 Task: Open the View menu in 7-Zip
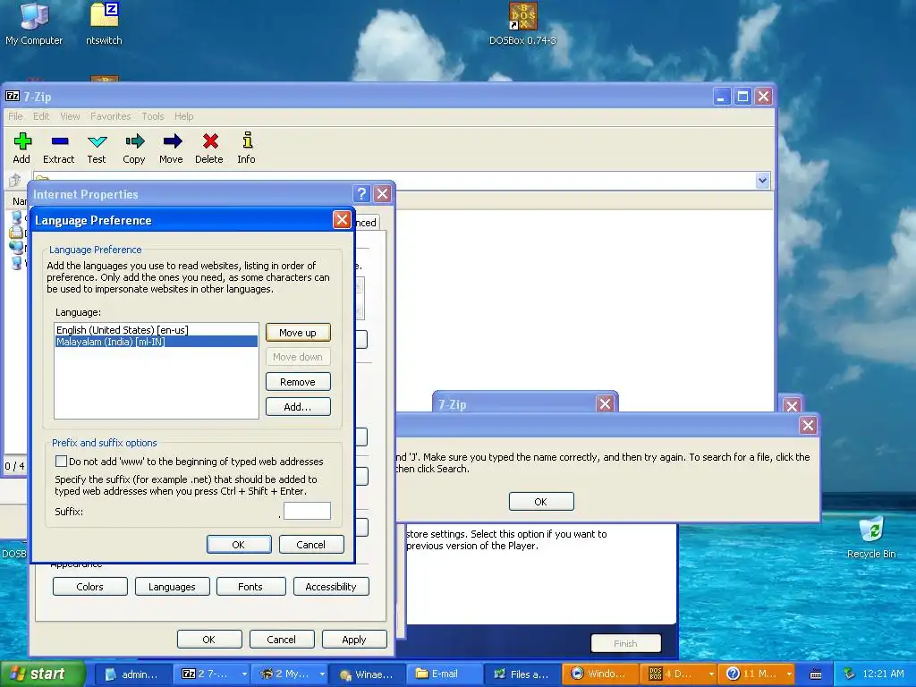pos(70,116)
